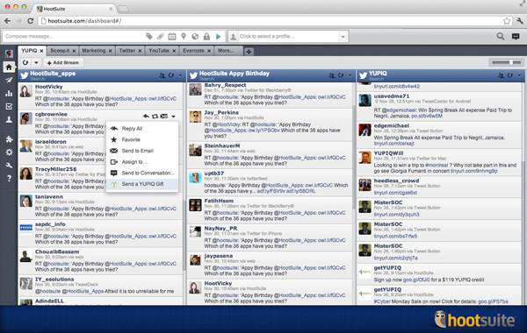The width and height of the screenshot is (527, 333).
Task: Open the taniavenn username link
Action: [x=49, y=196]
